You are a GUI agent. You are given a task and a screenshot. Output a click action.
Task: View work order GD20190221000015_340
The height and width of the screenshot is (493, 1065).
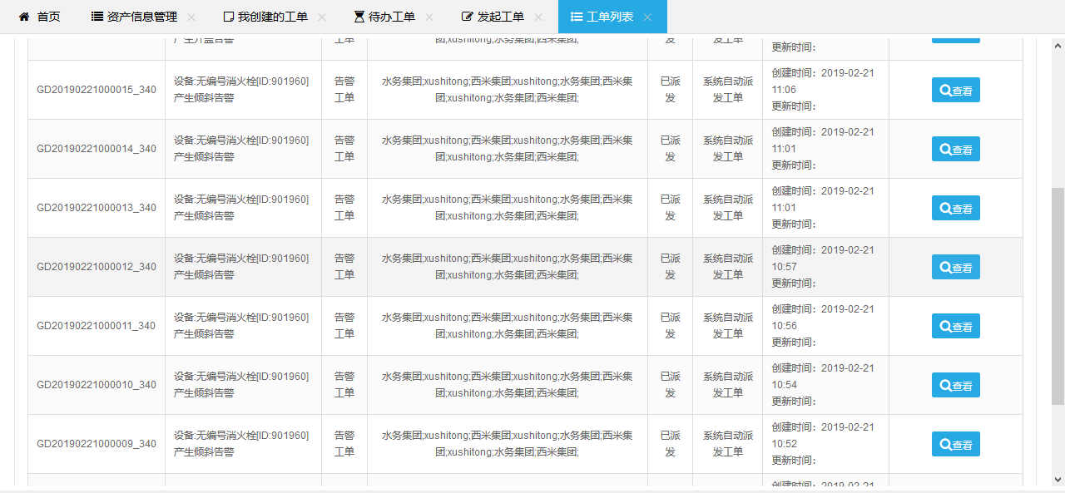coord(955,91)
